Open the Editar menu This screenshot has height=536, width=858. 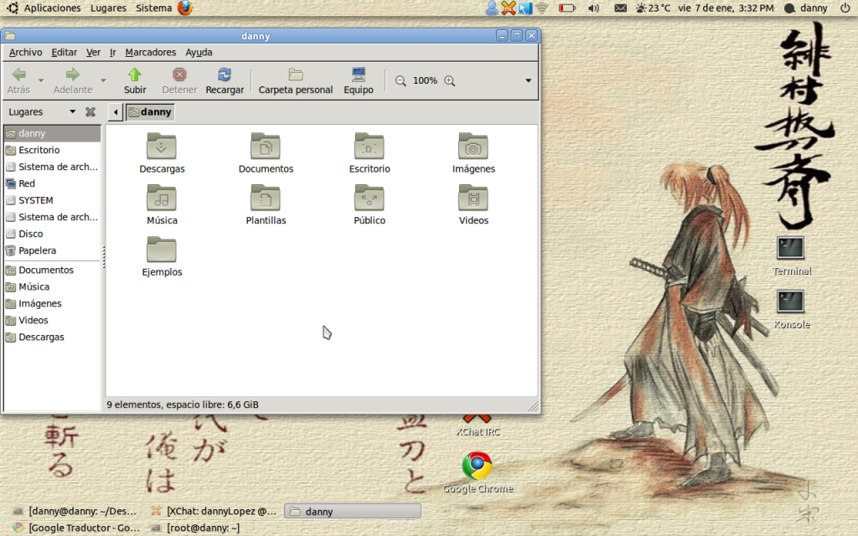tap(64, 53)
